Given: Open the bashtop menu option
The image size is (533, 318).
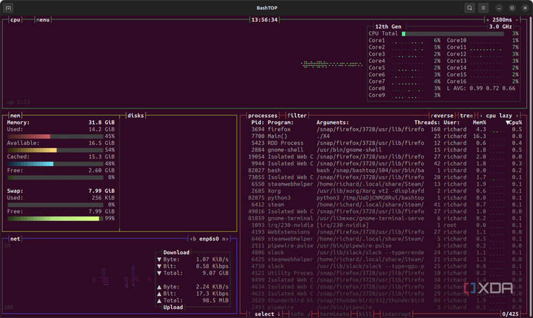Looking at the screenshot, I should coord(43,20).
